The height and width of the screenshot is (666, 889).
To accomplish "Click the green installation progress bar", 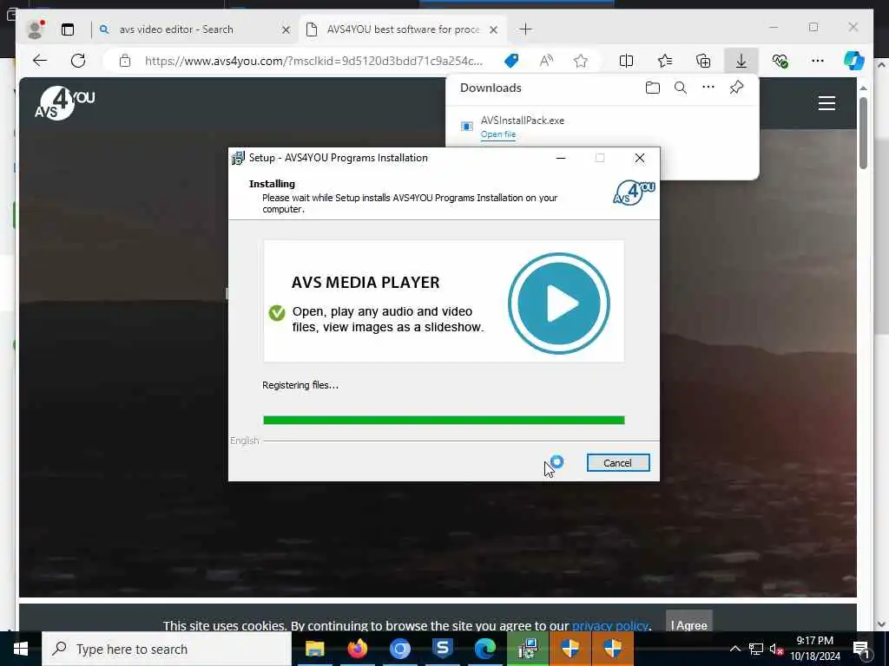I will pyautogui.click(x=444, y=421).
